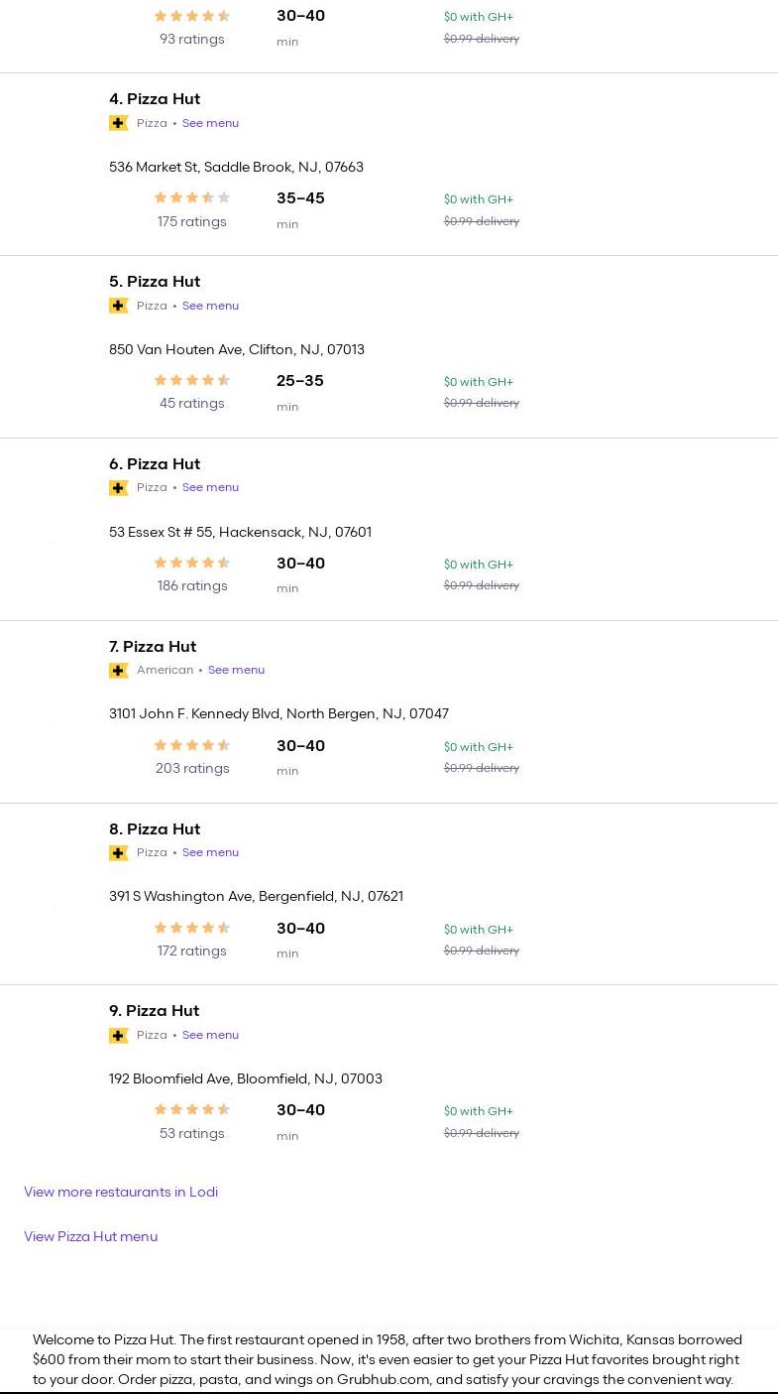Open See menu for North Bergen Pizza Hut
This screenshot has width=778, height=1394.
point(236,670)
